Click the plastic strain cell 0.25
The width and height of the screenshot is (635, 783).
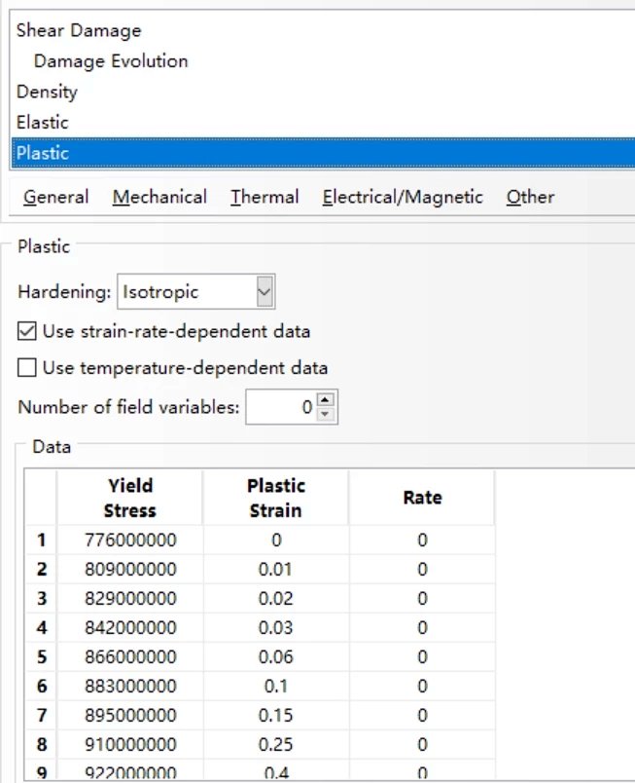[x=275, y=745]
